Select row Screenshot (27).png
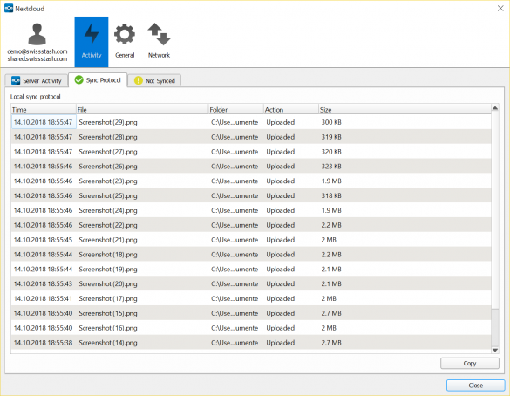510x396 pixels. pos(251,151)
